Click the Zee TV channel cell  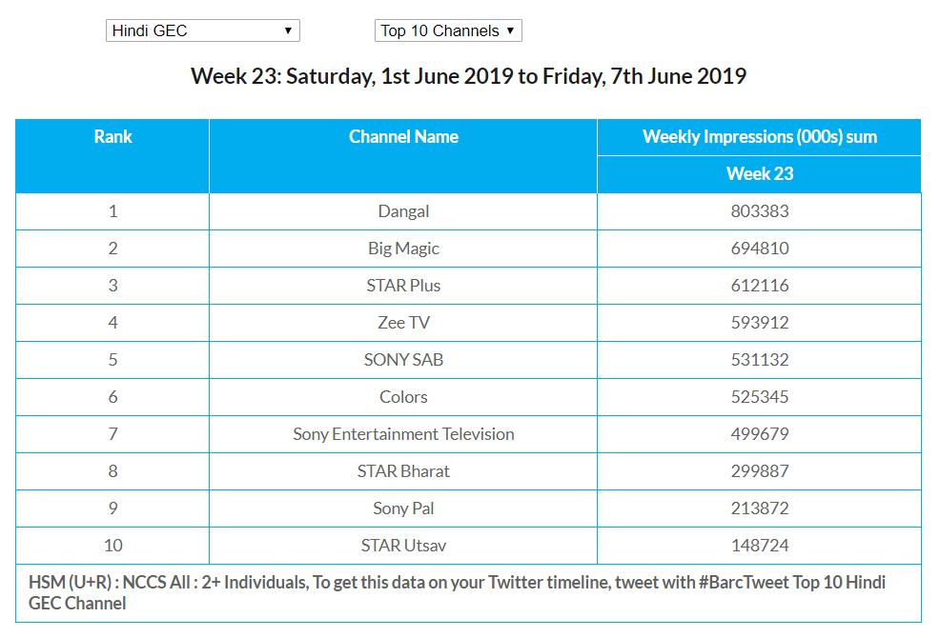click(403, 323)
